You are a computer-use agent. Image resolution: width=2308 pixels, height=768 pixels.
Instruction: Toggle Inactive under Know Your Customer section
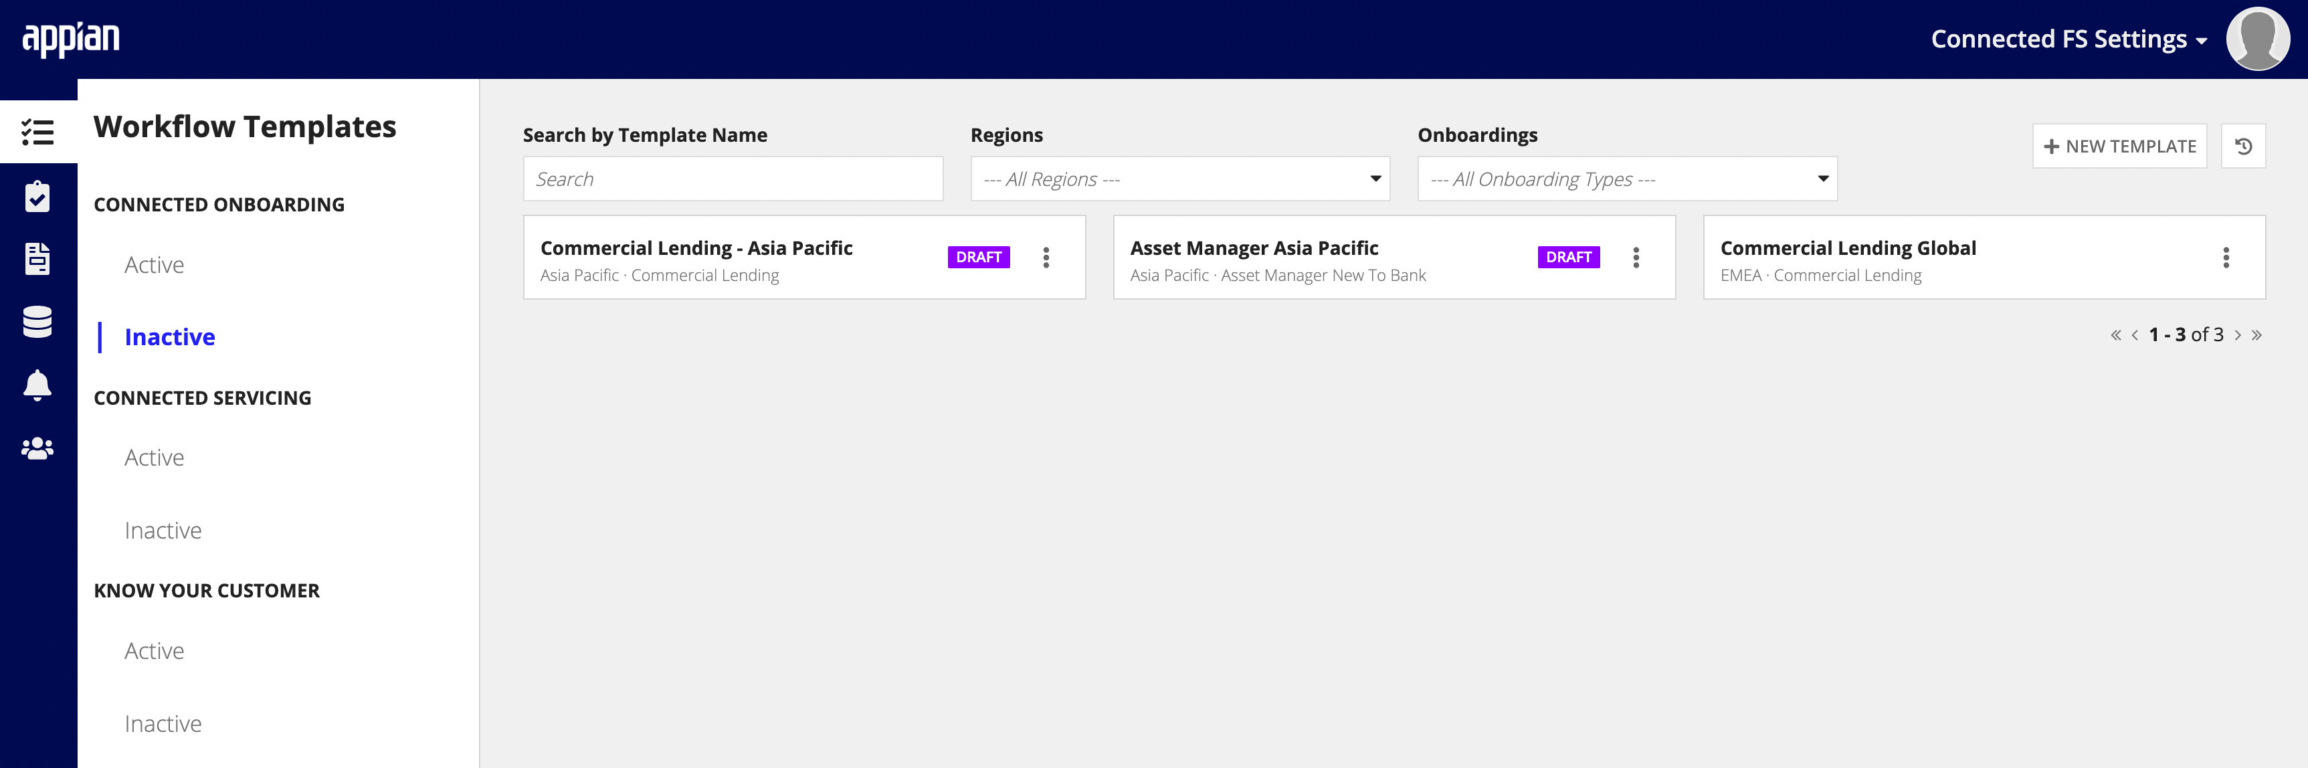point(163,721)
